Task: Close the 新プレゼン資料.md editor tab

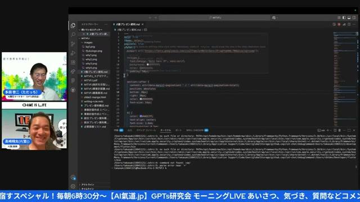Action: [x=142, y=24]
